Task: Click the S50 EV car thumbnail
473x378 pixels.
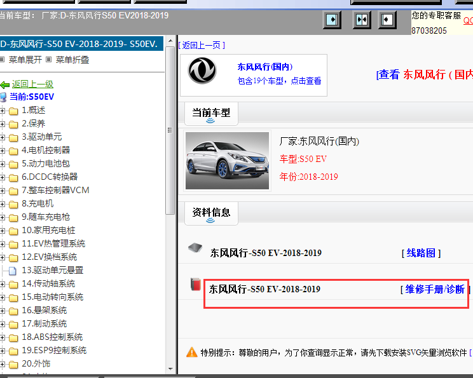Action: point(227,161)
